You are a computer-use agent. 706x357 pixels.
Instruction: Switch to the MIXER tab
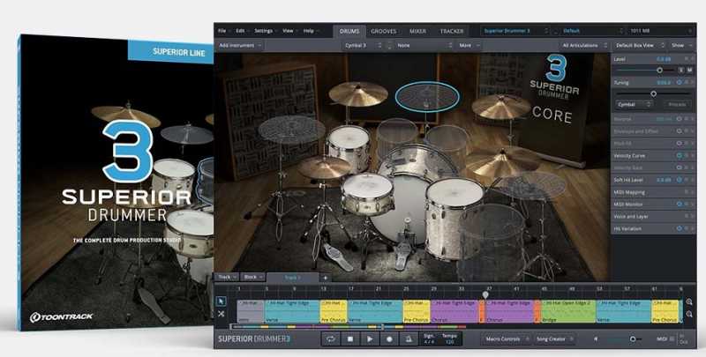417,31
